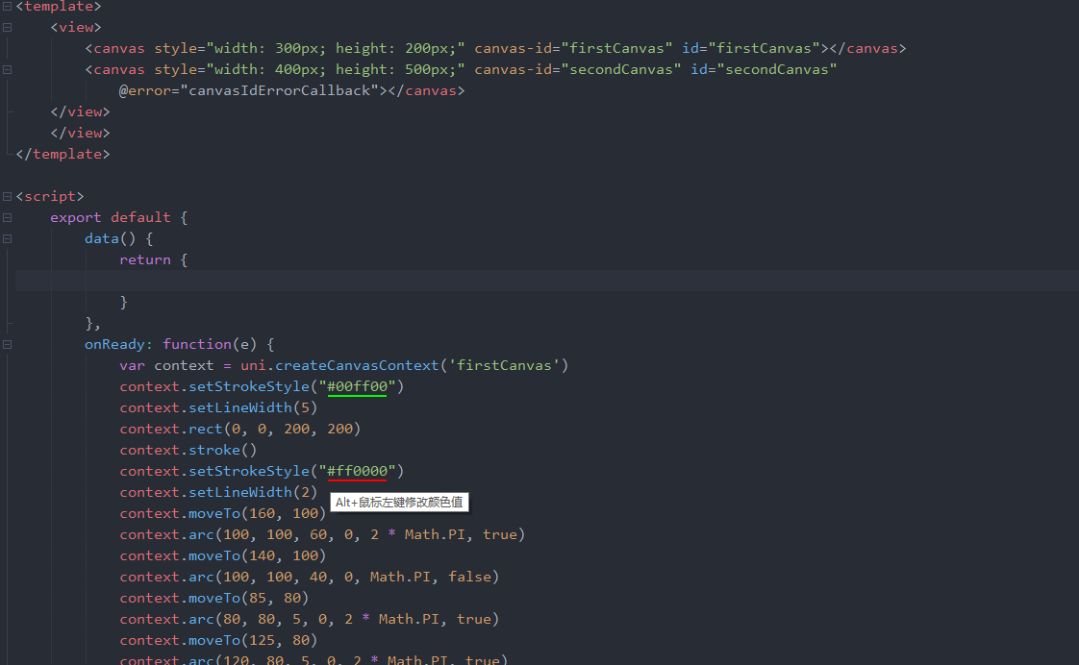This screenshot has height=665, width=1079.
Task: Collapse the template tag fold marker
Action: point(8,6)
